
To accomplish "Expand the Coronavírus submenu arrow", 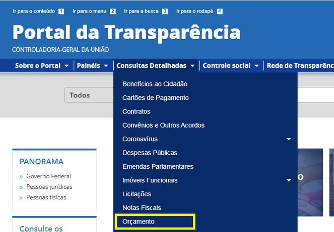I will pos(289,139).
